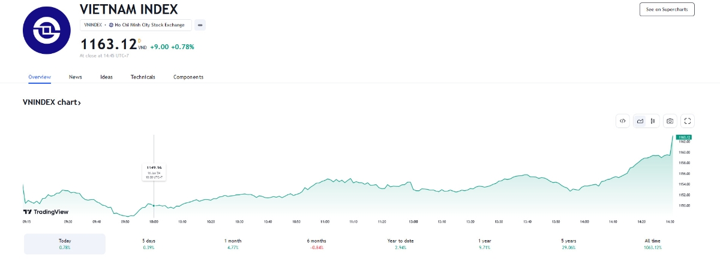Click See on Supercharts button
Image resolution: width=720 pixels, height=267 pixels.
click(x=667, y=9)
